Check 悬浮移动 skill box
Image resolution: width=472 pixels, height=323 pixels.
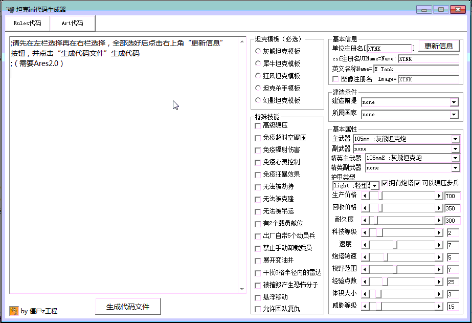[258, 298]
